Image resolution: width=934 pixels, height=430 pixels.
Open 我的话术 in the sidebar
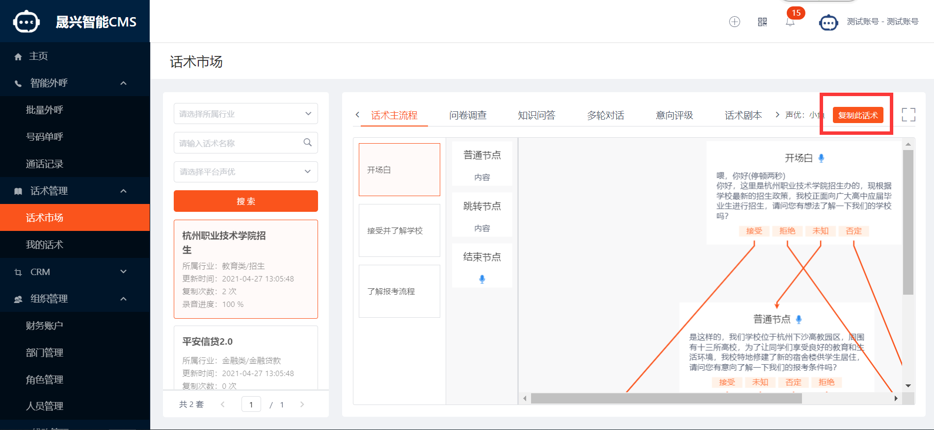[75, 245]
